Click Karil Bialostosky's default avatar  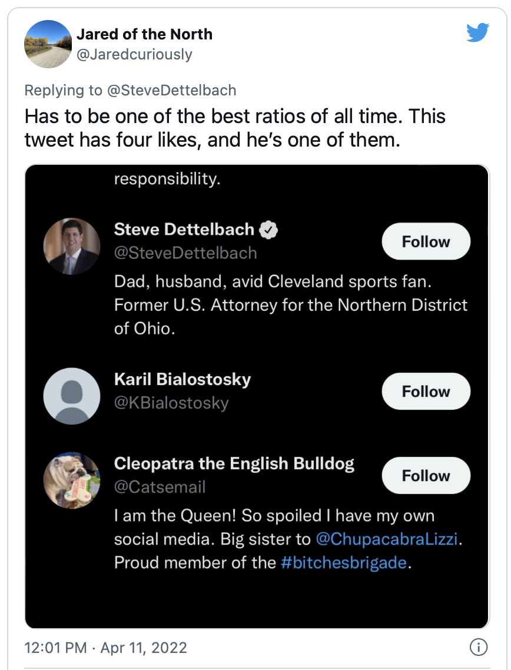coord(72,396)
